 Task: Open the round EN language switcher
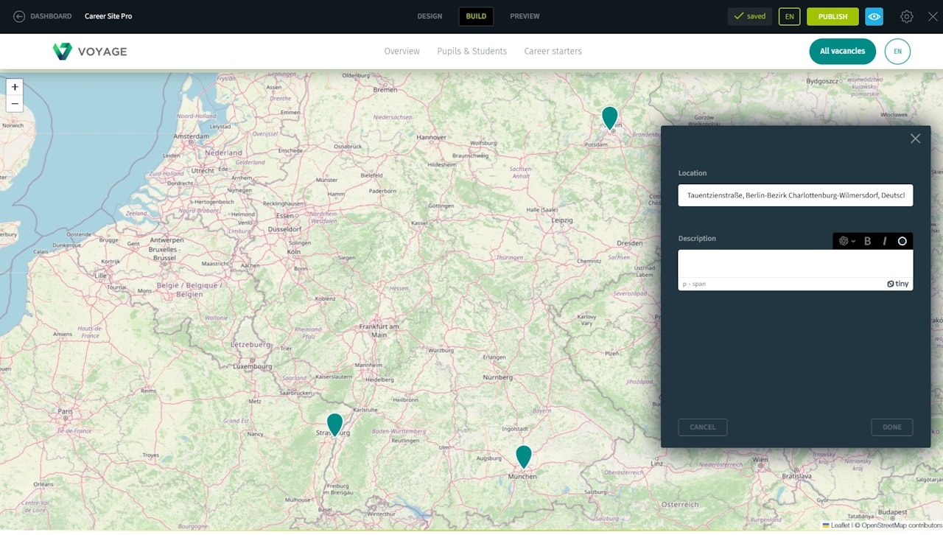point(897,52)
